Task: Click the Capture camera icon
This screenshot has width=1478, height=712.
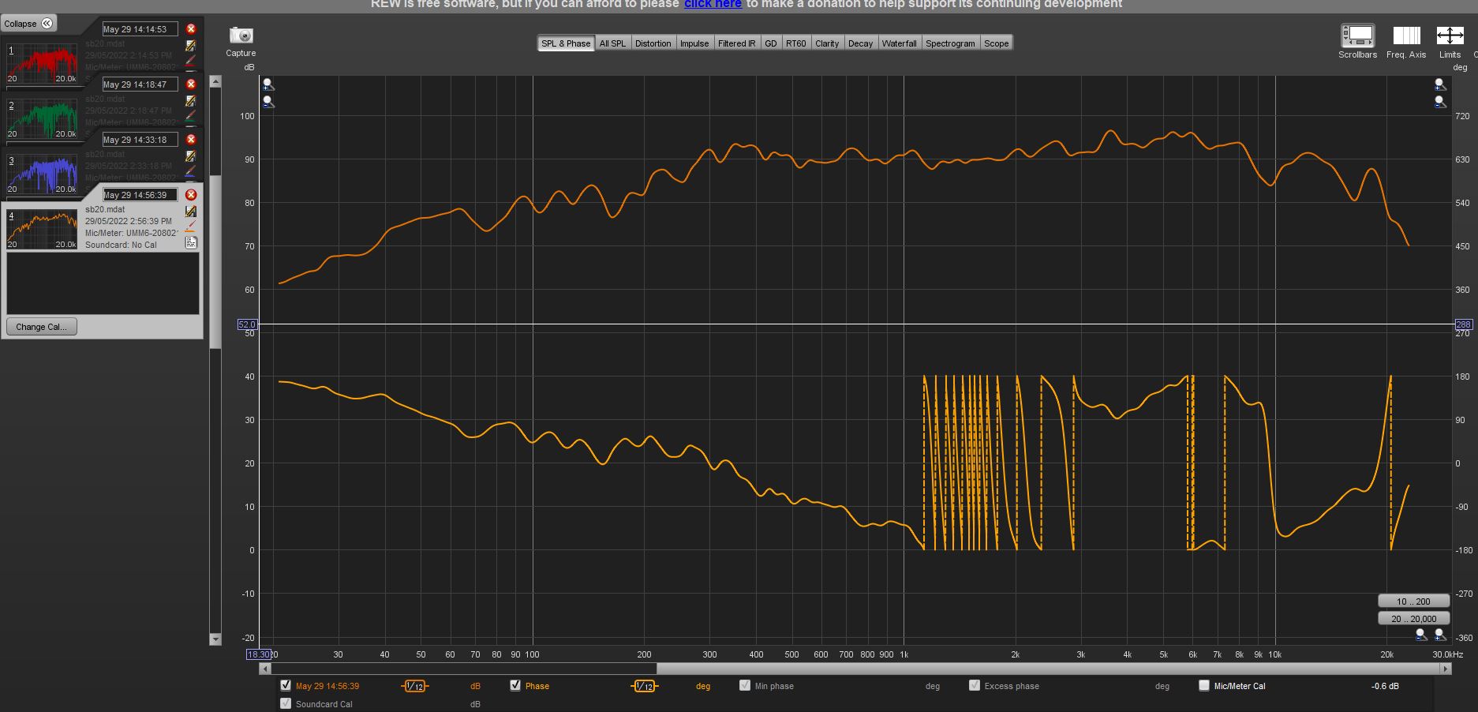Action: click(241, 36)
